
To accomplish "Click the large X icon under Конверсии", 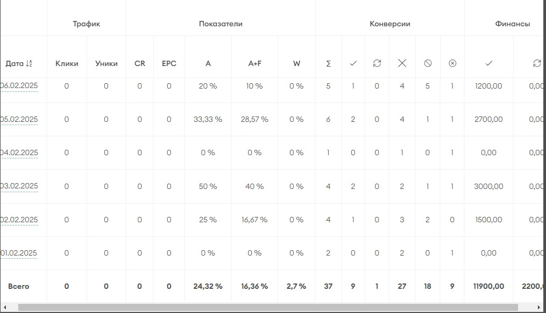I will [402, 63].
